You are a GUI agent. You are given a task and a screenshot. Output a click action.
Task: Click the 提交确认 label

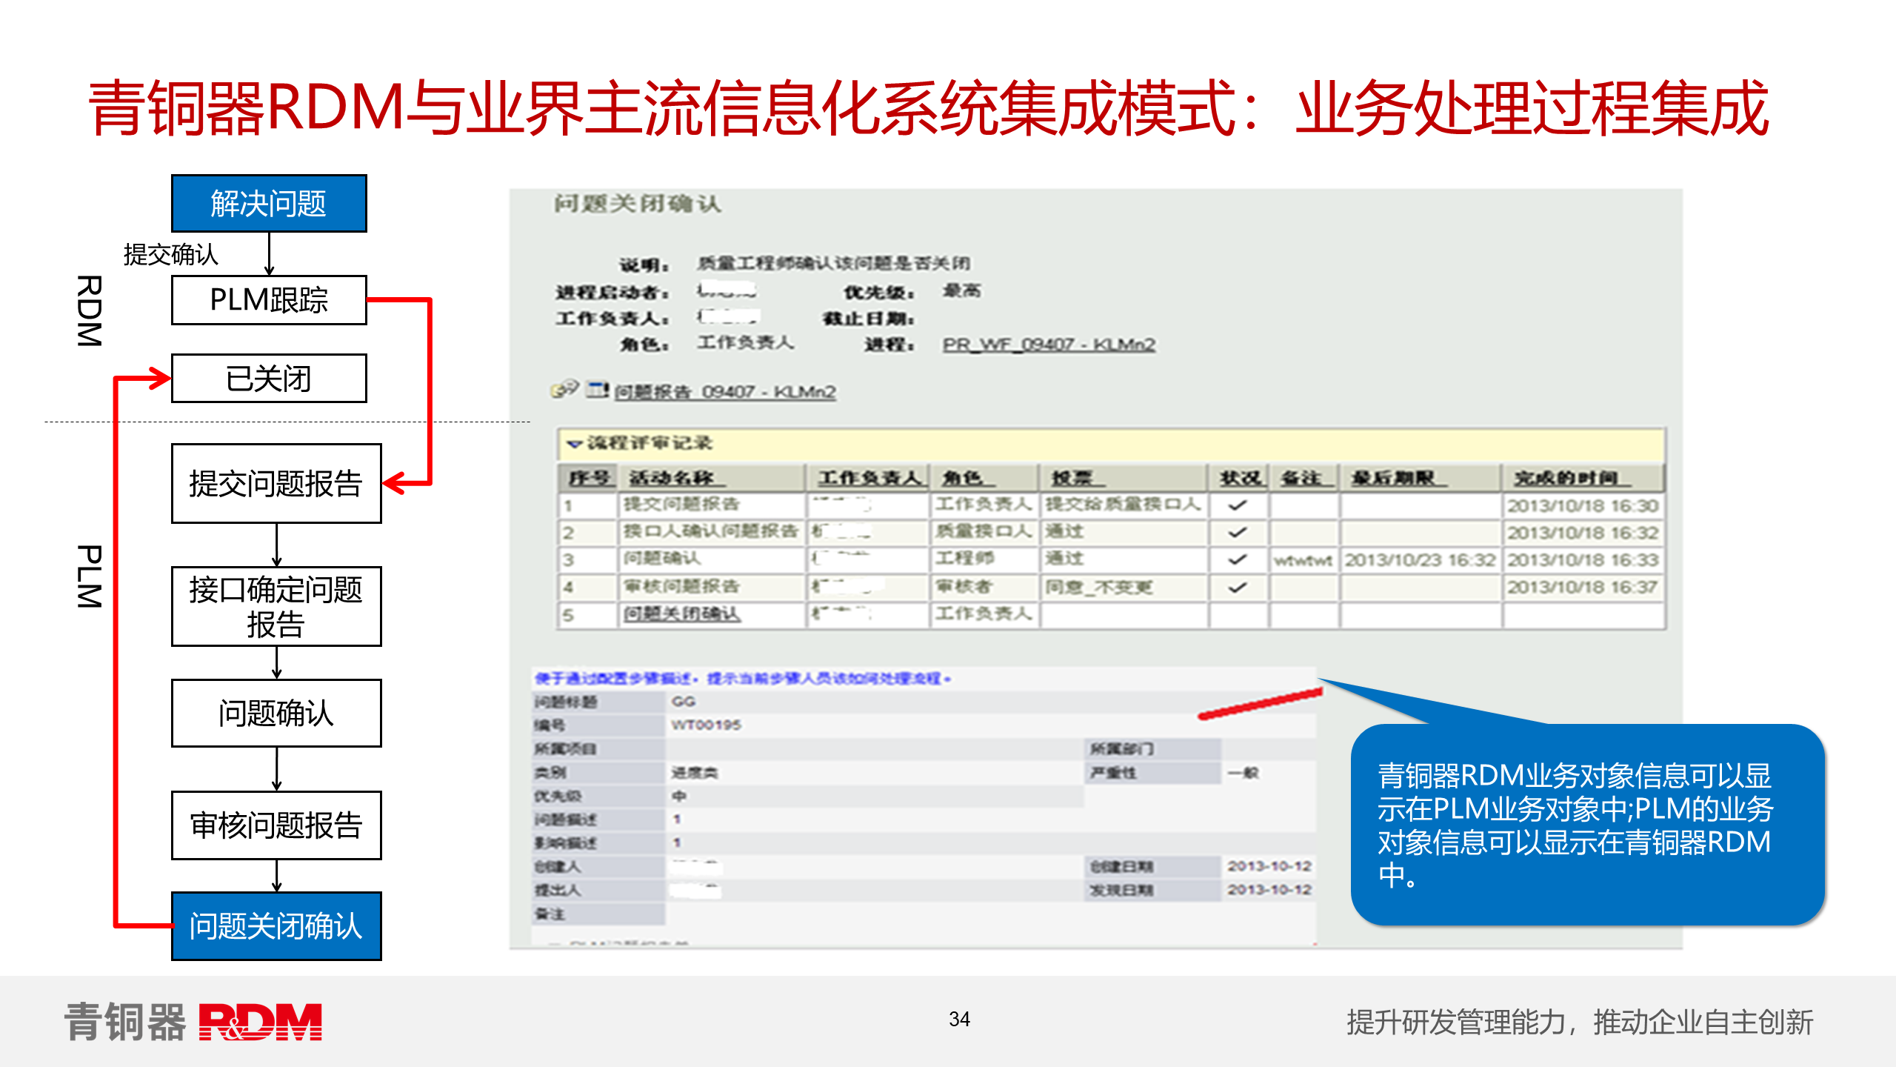click(x=171, y=254)
